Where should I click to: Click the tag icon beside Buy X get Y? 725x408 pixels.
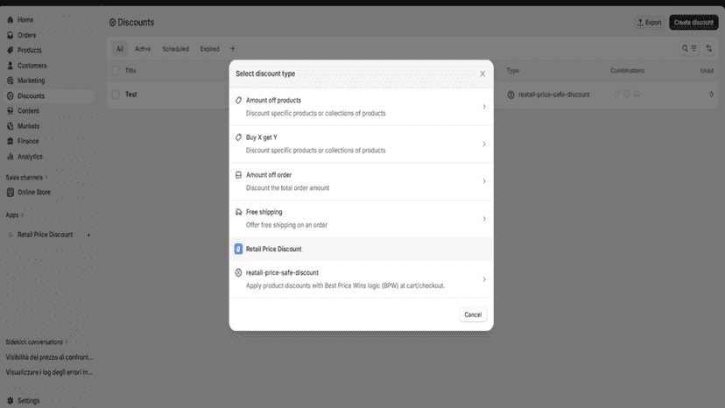coord(238,137)
